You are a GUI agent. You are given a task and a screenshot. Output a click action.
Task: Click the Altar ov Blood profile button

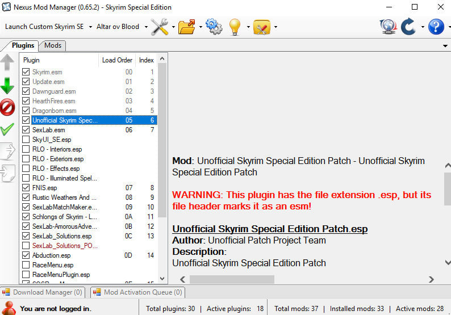(118, 27)
